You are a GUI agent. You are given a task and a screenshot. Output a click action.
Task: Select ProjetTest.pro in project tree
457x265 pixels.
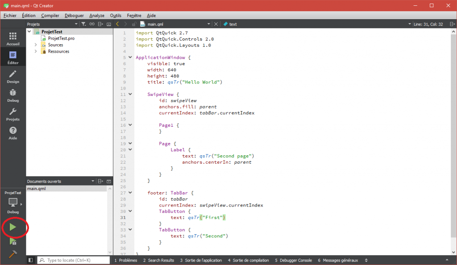[61, 38]
